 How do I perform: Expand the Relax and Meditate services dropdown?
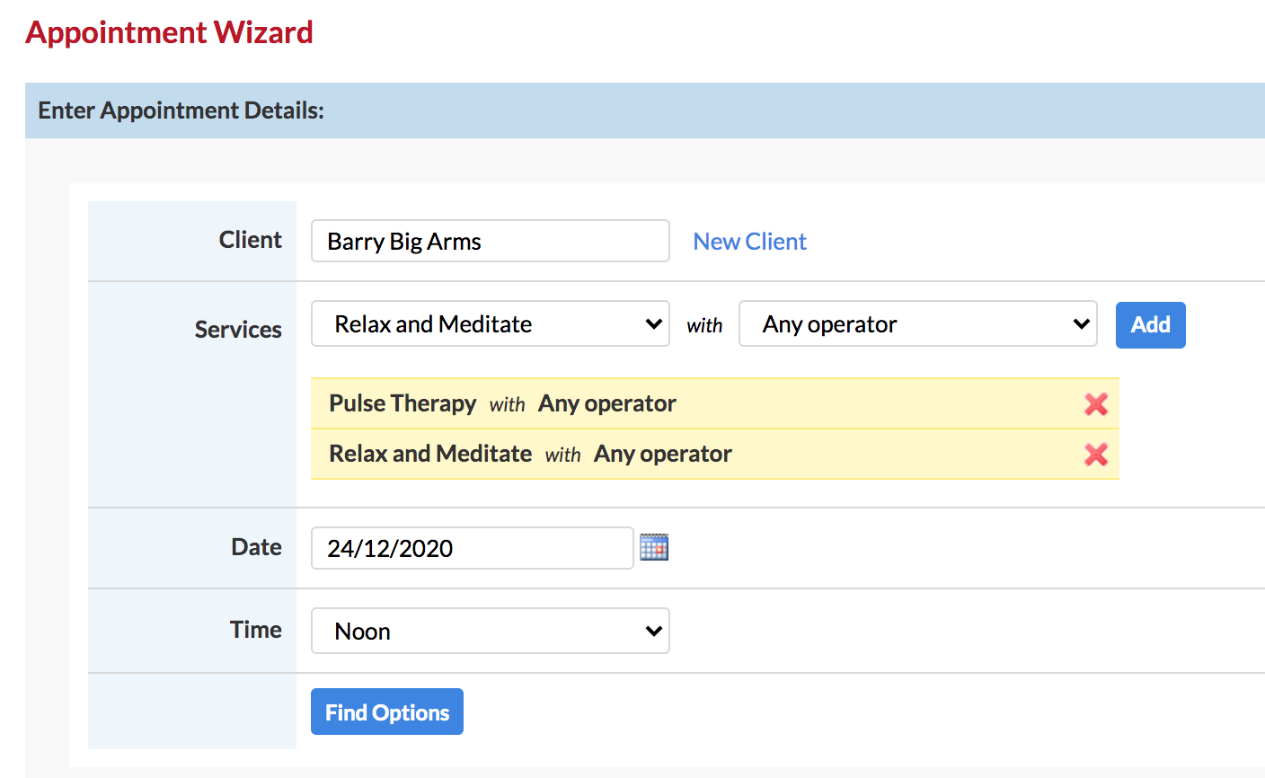(x=491, y=323)
